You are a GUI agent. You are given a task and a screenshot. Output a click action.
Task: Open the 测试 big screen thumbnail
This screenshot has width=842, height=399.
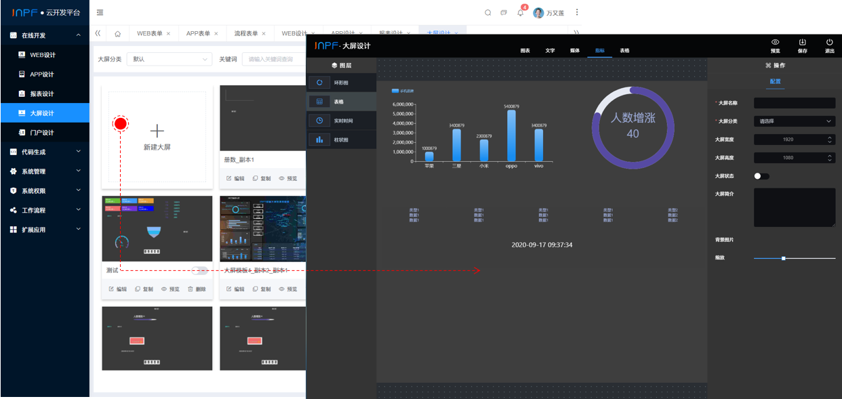point(157,229)
